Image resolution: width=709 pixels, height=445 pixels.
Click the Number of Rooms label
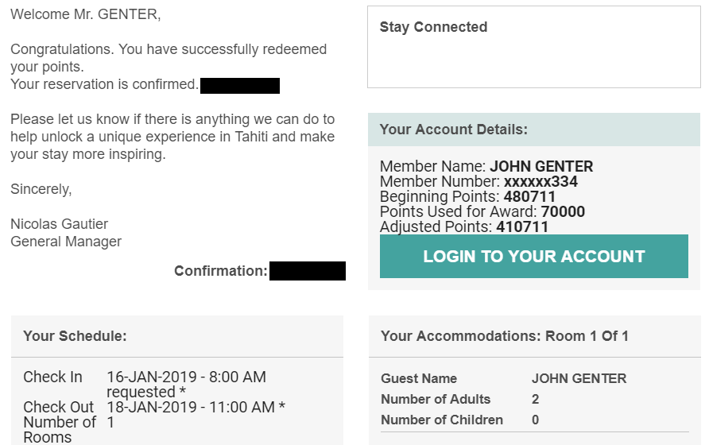coord(60,429)
